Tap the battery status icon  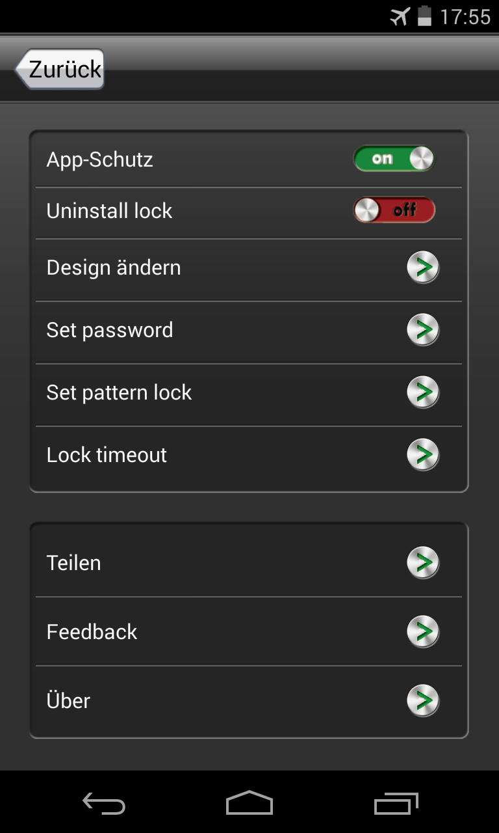424,16
